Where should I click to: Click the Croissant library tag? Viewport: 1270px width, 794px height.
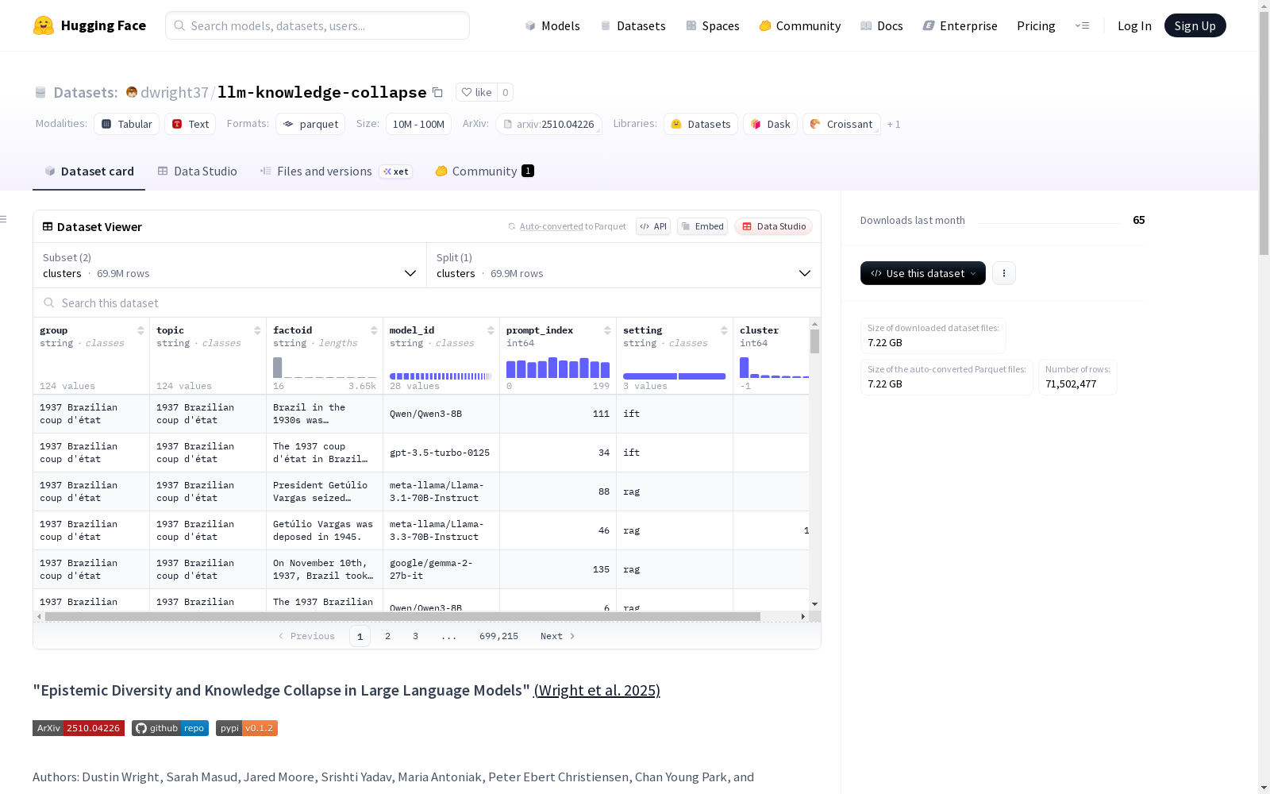(x=841, y=124)
